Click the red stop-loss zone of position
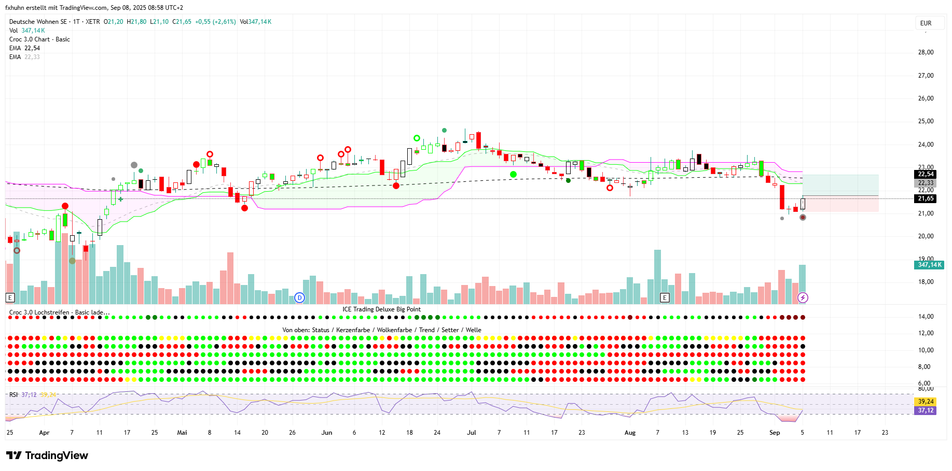This screenshot has height=471, width=952. [x=840, y=204]
